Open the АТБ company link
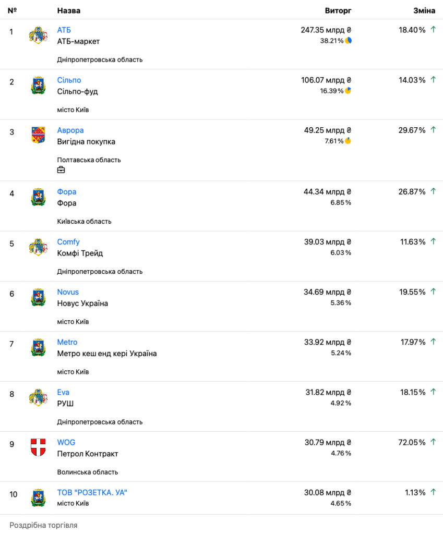443x534 pixels. (64, 30)
